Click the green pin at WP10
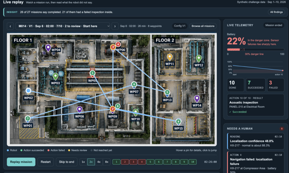This screenshot has width=289, height=173. point(136,112)
